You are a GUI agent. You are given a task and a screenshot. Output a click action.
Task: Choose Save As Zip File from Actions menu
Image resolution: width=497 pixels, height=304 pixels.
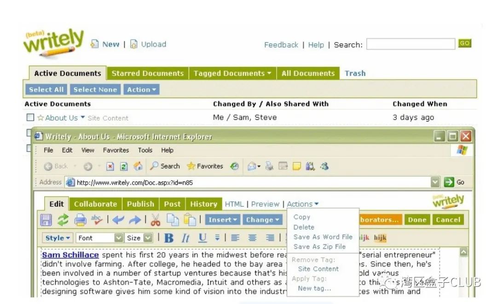pyautogui.click(x=319, y=246)
